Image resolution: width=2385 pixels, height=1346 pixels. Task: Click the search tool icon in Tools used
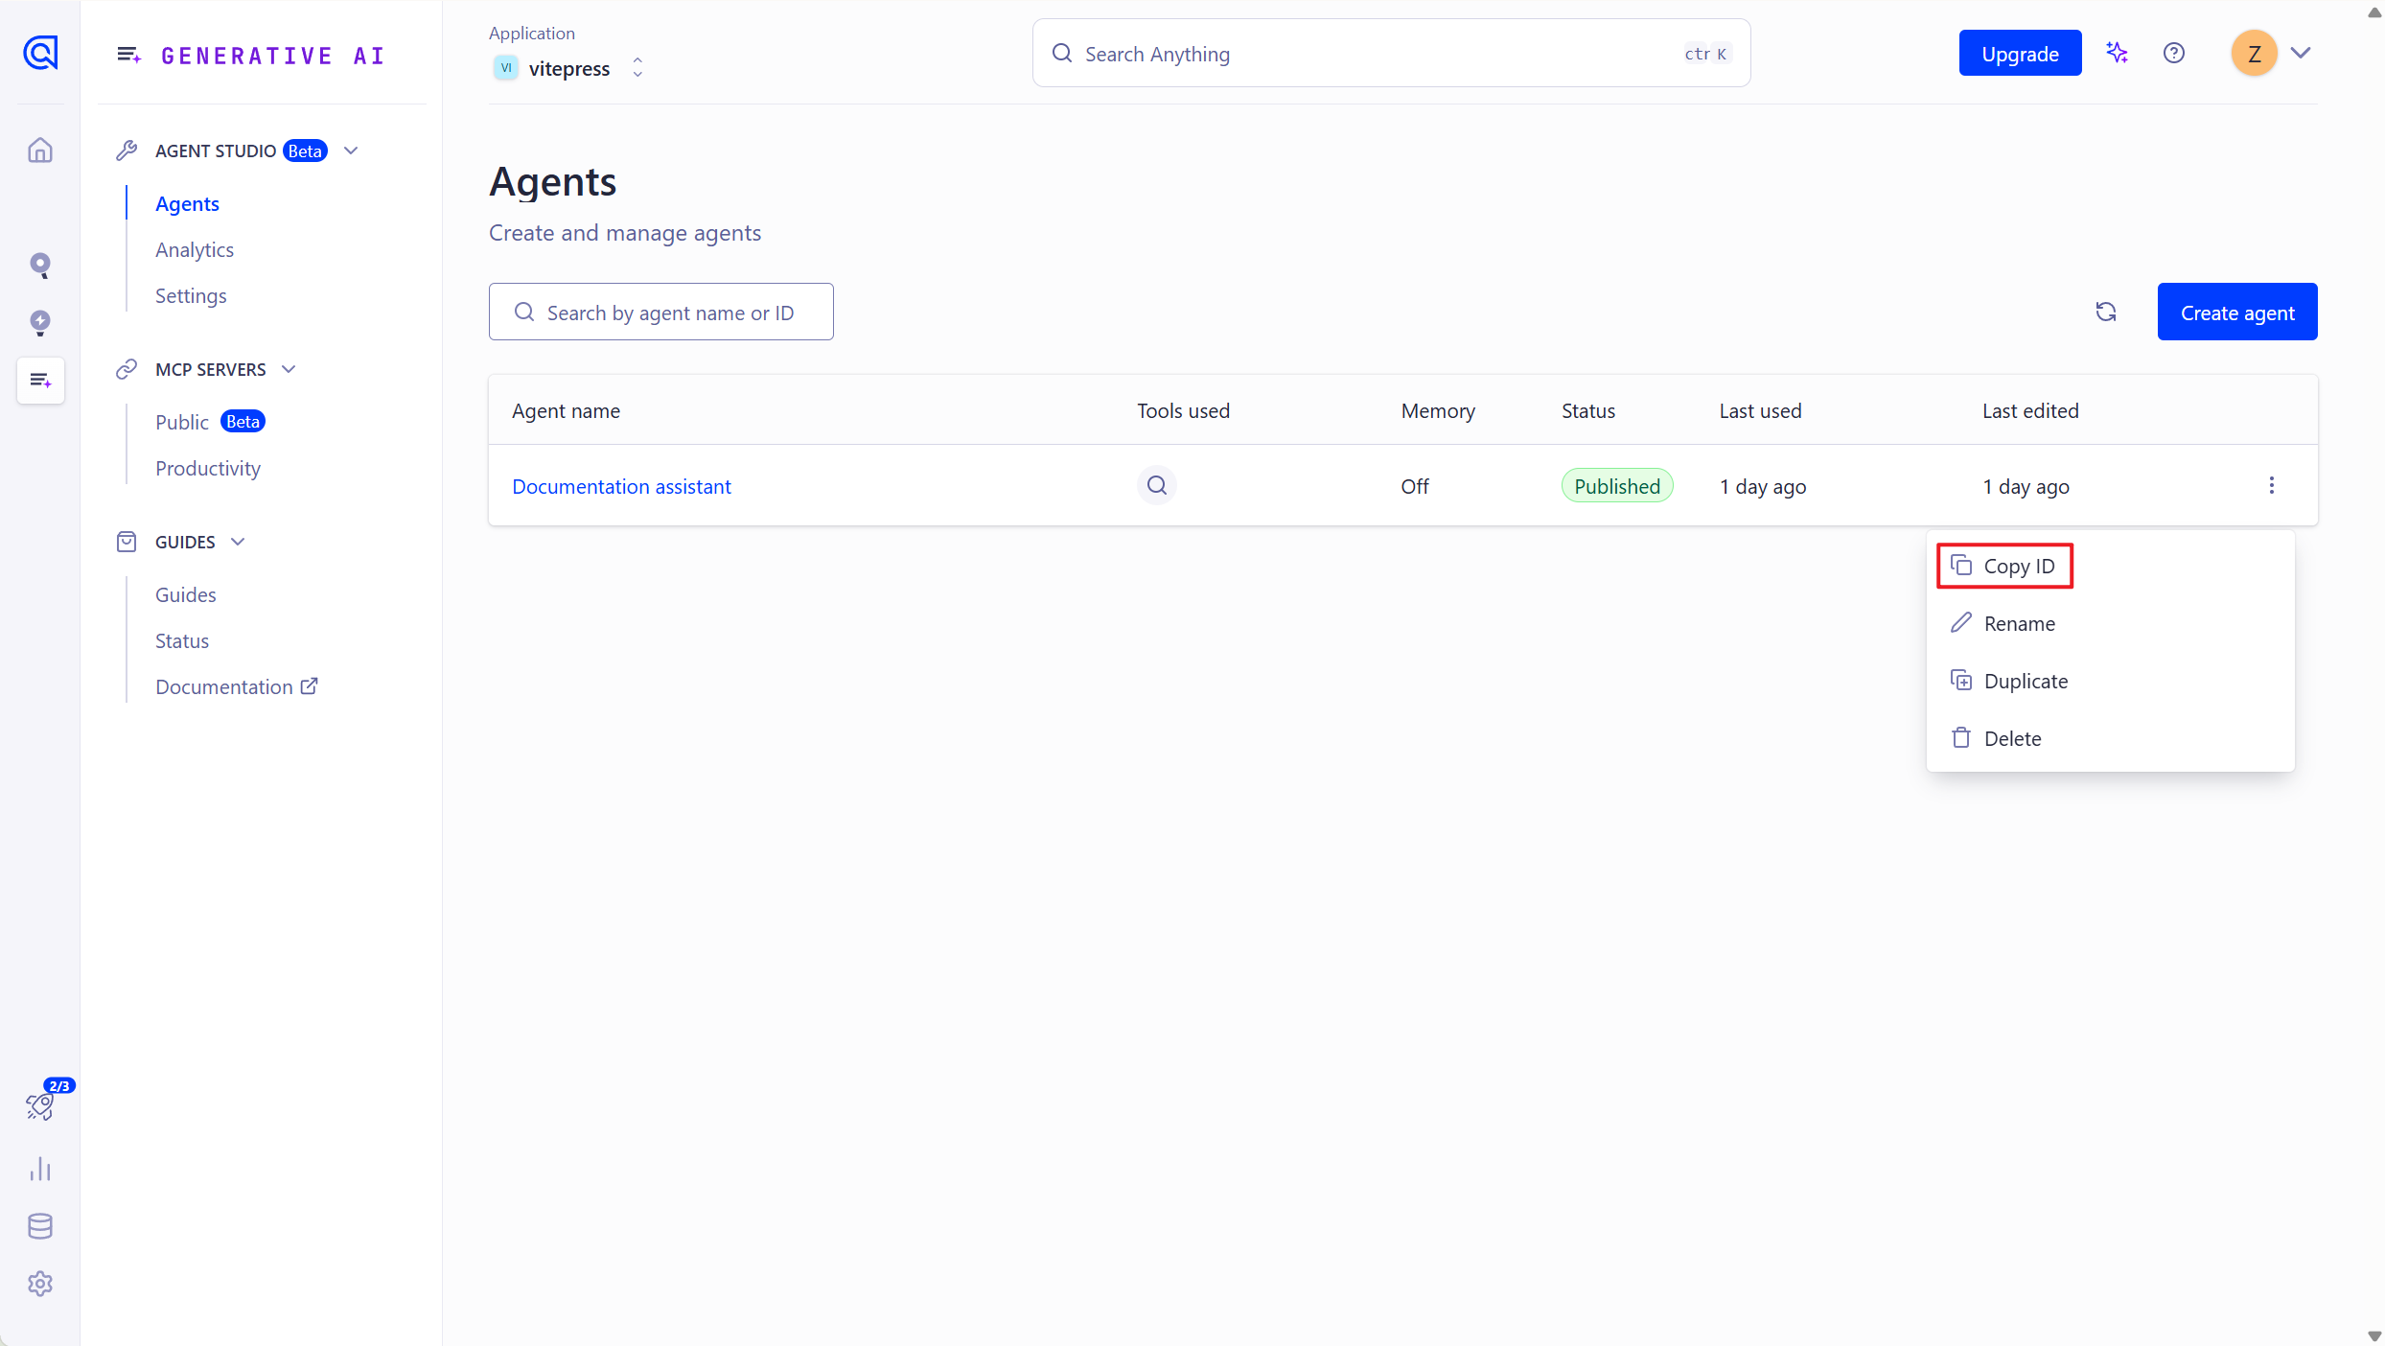coord(1157,485)
